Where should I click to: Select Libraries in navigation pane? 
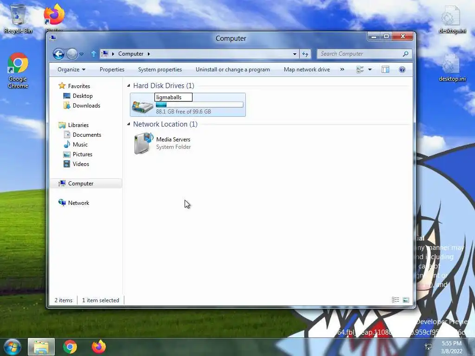click(x=78, y=125)
